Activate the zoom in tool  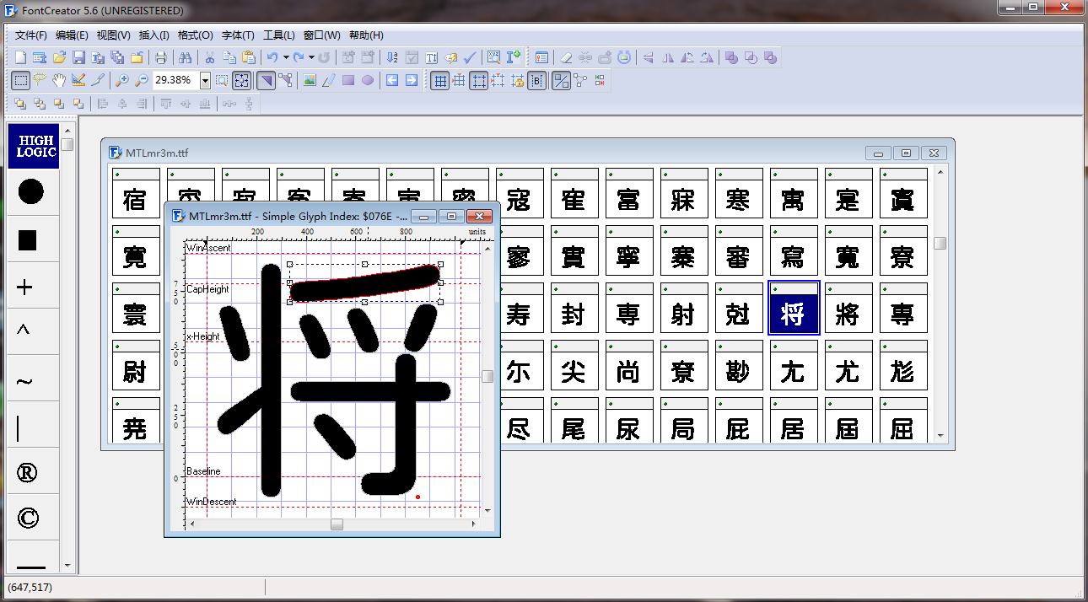tap(124, 80)
